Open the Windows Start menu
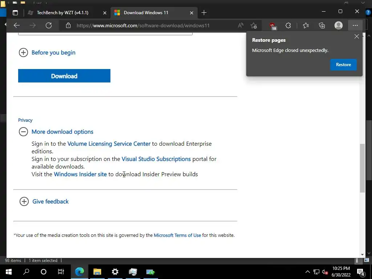This screenshot has height=279, width=372. (x=9, y=272)
